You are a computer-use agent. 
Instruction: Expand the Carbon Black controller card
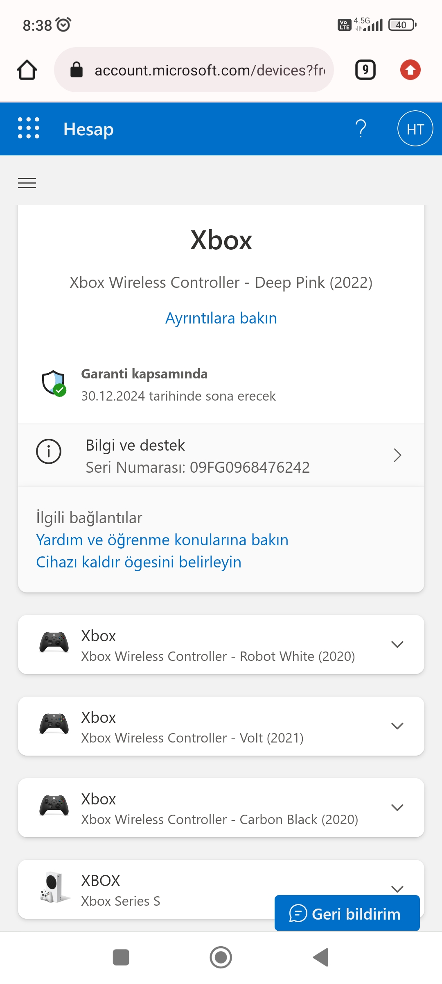click(221, 808)
